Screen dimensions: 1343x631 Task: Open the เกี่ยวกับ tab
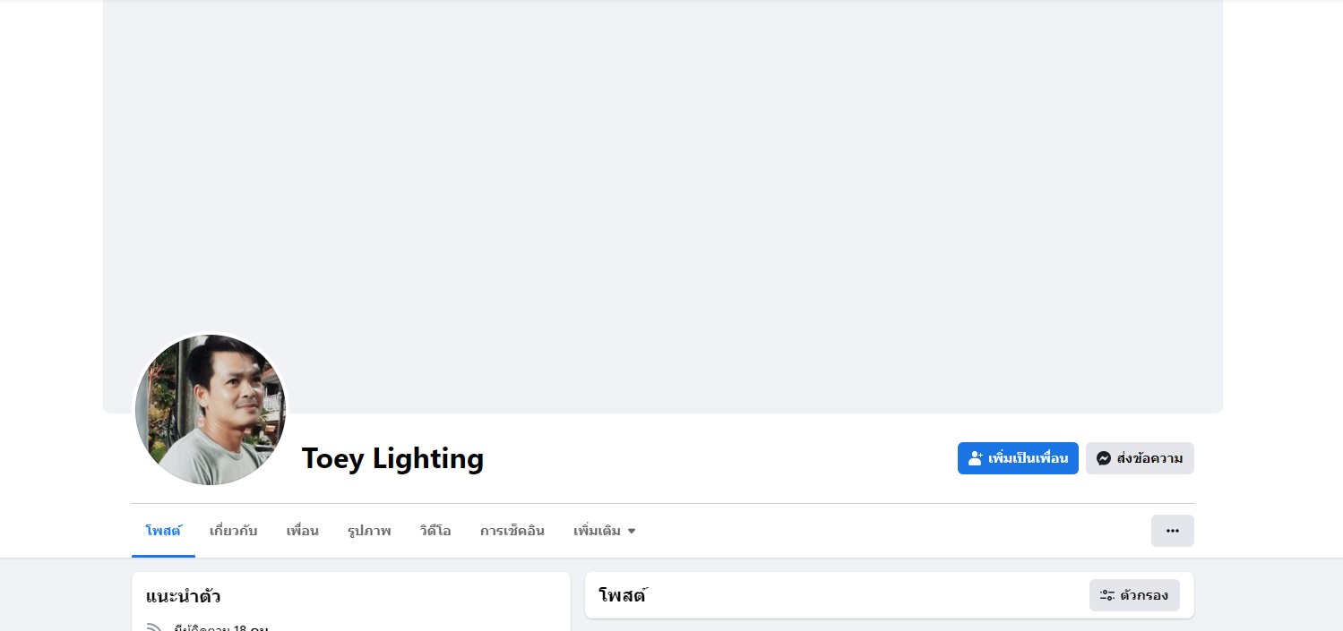(x=233, y=531)
